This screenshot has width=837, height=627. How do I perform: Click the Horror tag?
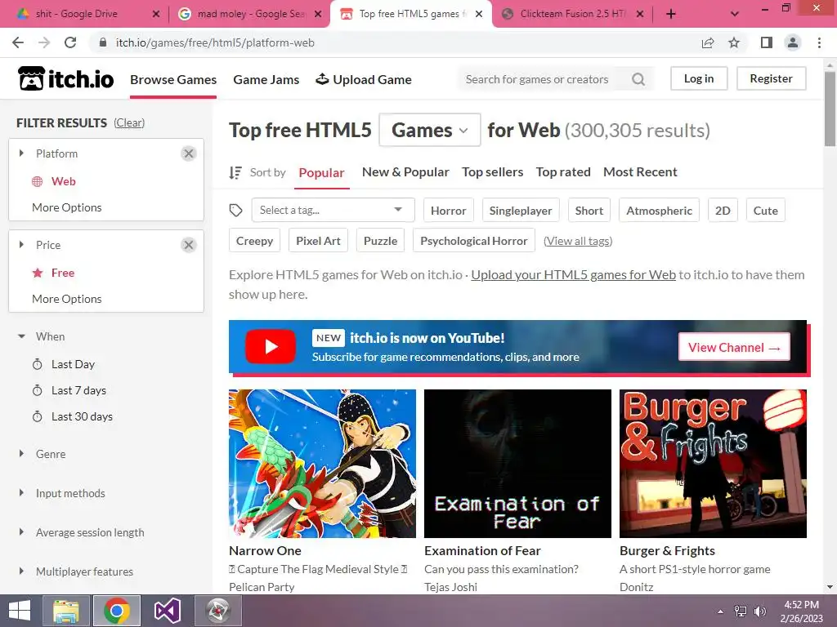coord(449,210)
